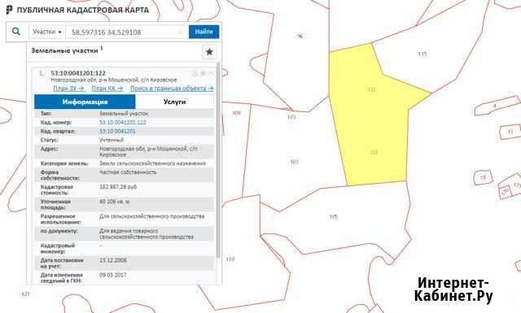Select parcel labeled 96 on the map
This screenshot has width=521, height=313.
click(x=300, y=36)
